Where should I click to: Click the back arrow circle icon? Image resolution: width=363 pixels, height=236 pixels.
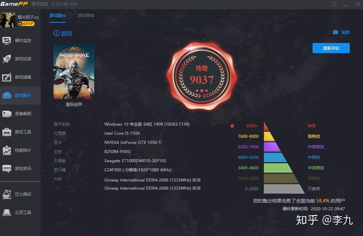tap(57, 33)
